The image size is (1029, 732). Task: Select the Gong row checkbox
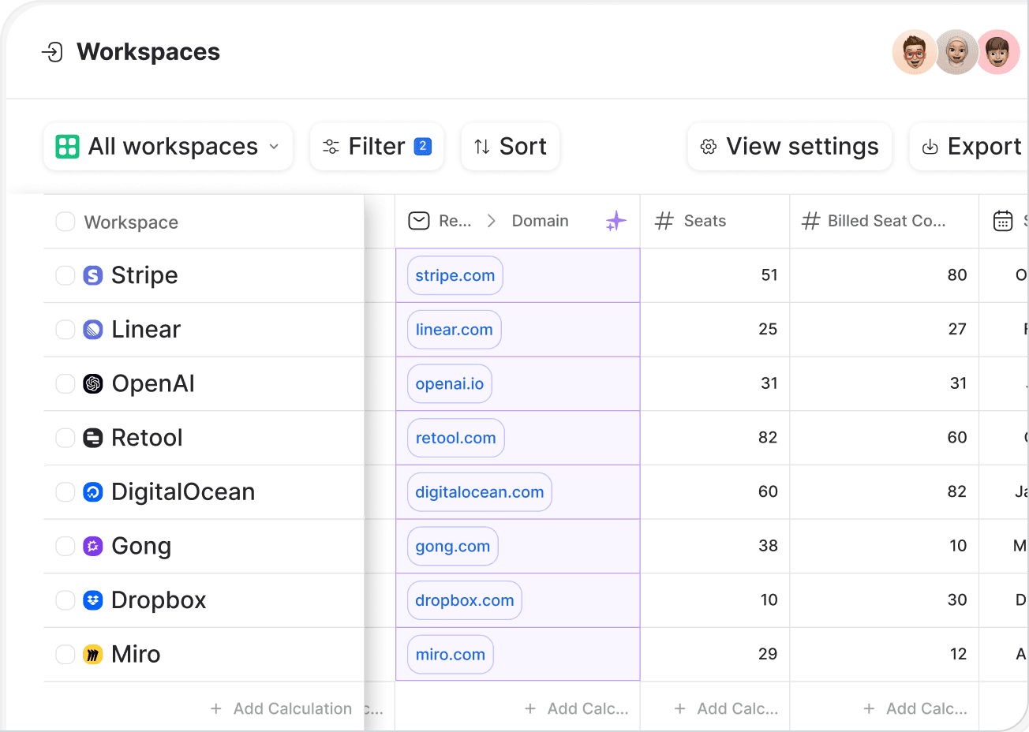click(x=65, y=546)
